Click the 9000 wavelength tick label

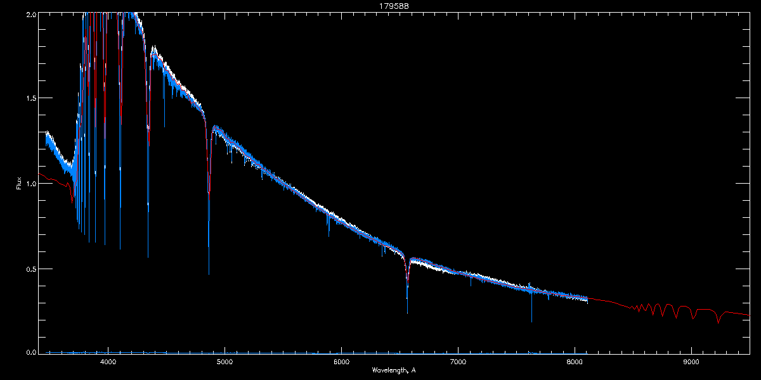click(691, 362)
